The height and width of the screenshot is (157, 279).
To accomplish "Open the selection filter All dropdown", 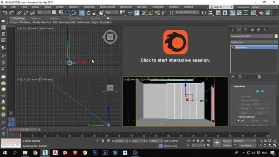I will [44, 12].
